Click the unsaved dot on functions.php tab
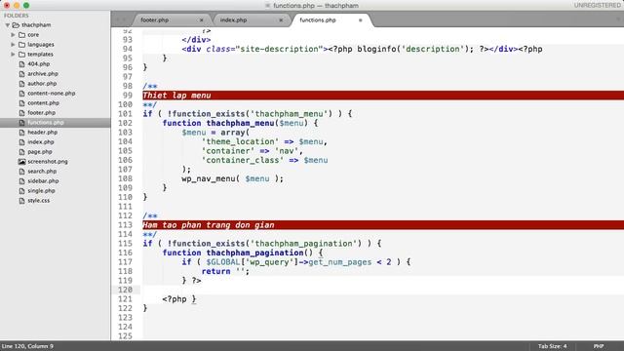Viewport: 624px width, 351px height. pyautogui.click(x=361, y=19)
